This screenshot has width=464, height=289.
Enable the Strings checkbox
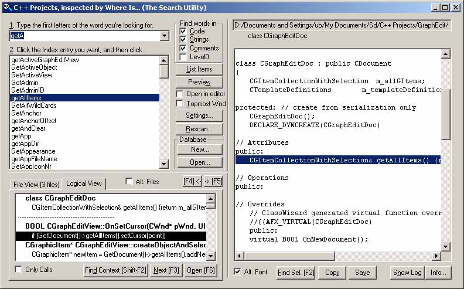183,39
